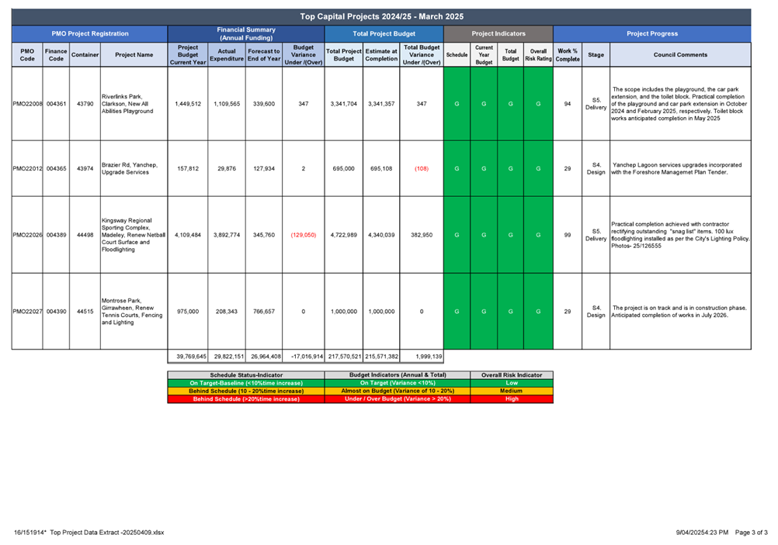This screenshot has height=545, width=778.
Task: Select the "PMO Code" column header
Action: point(27,54)
